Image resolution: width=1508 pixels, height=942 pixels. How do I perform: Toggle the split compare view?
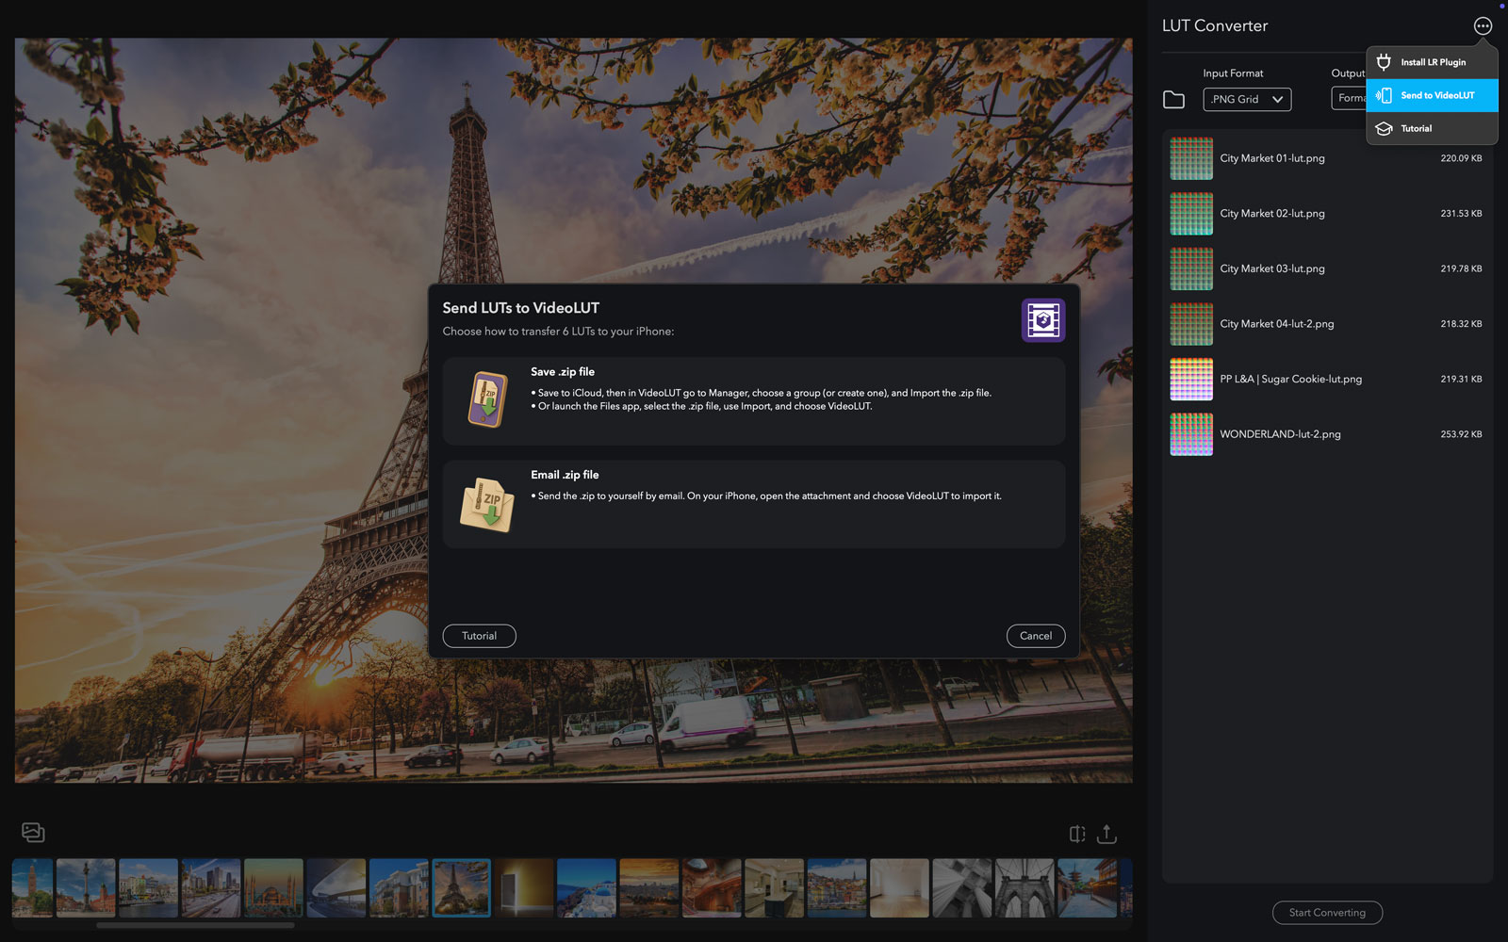pos(1077,835)
